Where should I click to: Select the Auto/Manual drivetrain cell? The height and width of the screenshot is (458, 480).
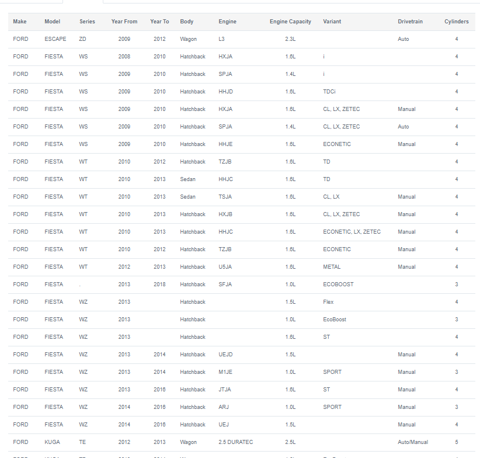pyautogui.click(x=413, y=442)
